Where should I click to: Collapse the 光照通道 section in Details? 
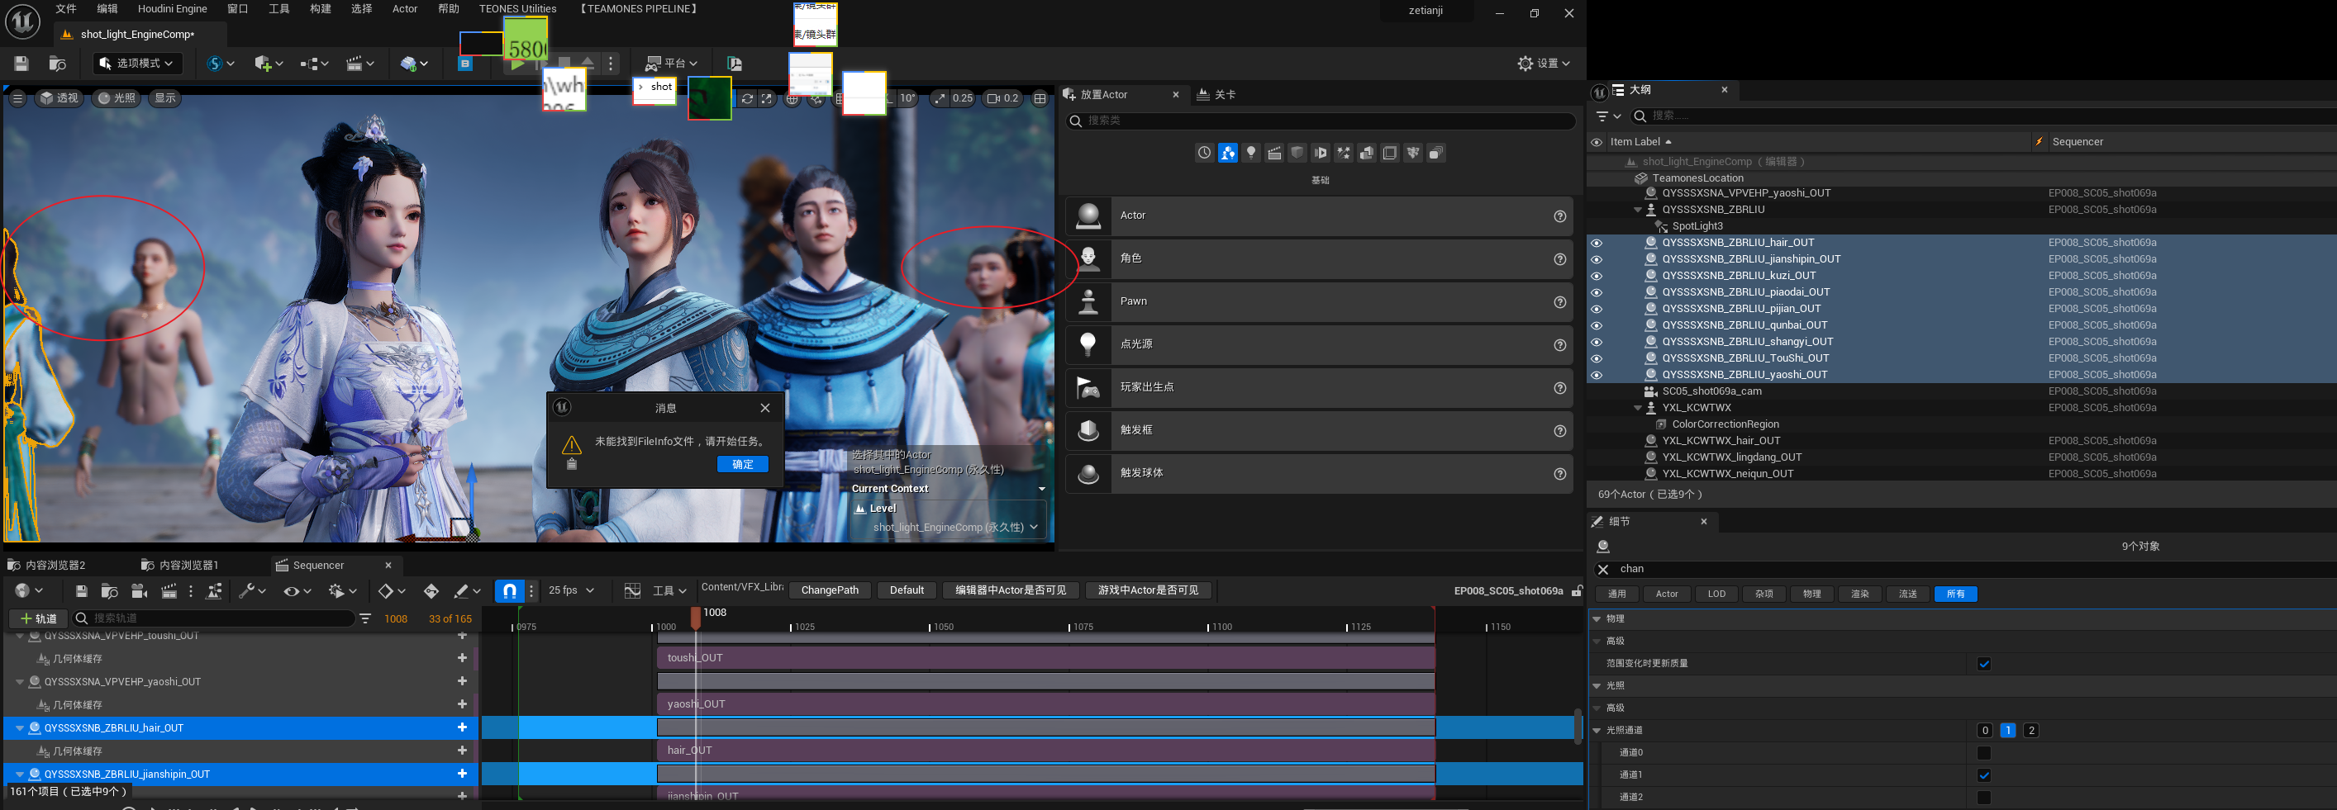[1597, 730]
